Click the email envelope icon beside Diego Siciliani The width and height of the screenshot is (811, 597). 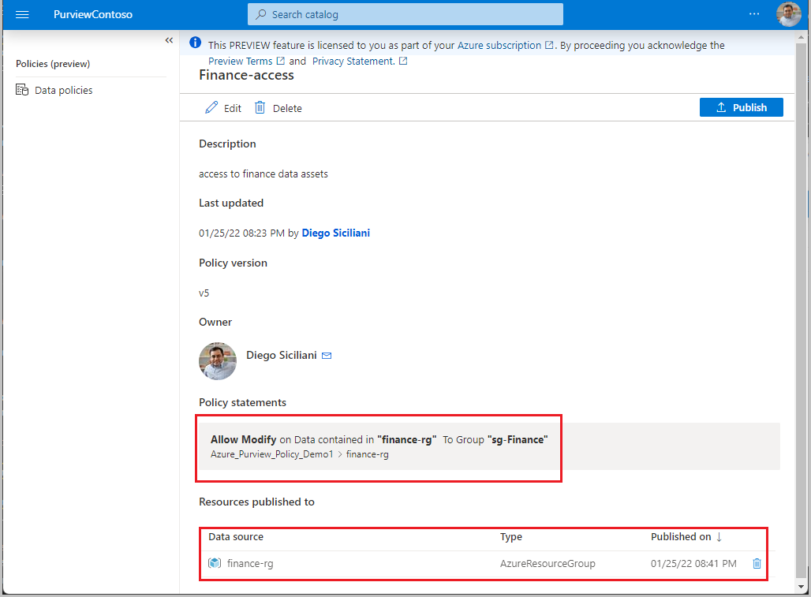coord(326,355)
